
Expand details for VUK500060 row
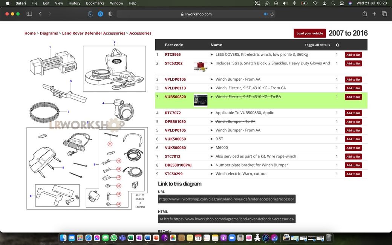pos(212,147)
